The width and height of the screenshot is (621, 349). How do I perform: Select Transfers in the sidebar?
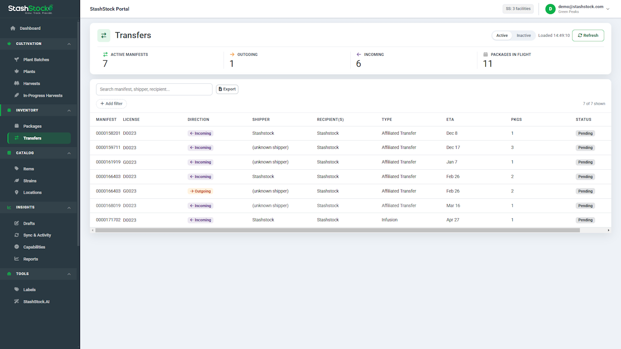[x=39, y=138]
